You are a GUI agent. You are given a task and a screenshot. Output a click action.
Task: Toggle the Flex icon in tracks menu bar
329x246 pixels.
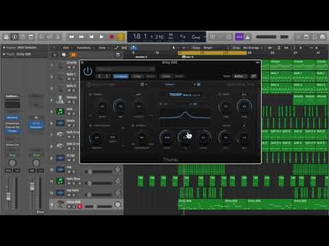tap(124, 48)
